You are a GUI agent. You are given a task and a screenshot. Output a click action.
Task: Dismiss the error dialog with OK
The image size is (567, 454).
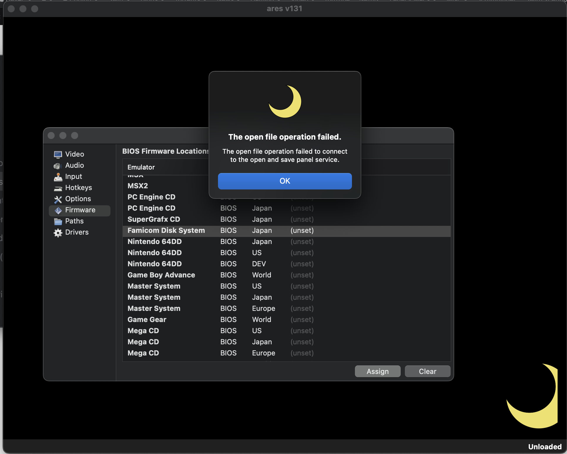click(x=284, y=181)
